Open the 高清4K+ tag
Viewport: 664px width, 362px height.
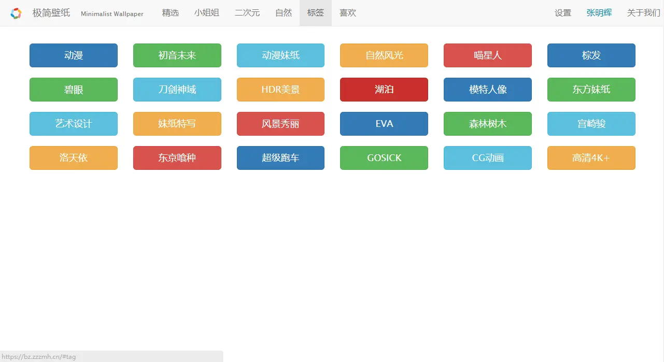(x=591, y=158)
